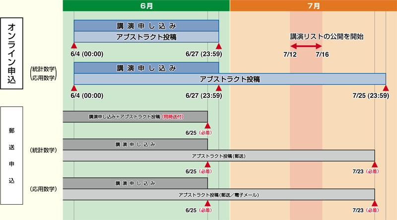
Task: Click the (応用数学) label in the 郵送申込 section
Action: point(43,189)
